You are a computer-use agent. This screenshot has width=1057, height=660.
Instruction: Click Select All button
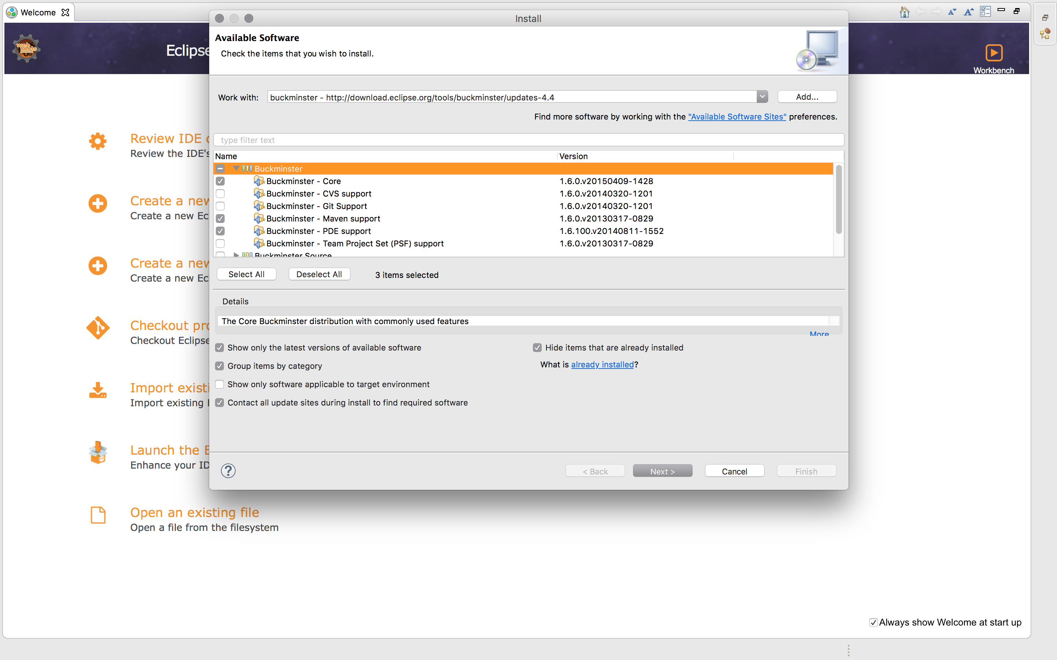click(x=246, y=274)
